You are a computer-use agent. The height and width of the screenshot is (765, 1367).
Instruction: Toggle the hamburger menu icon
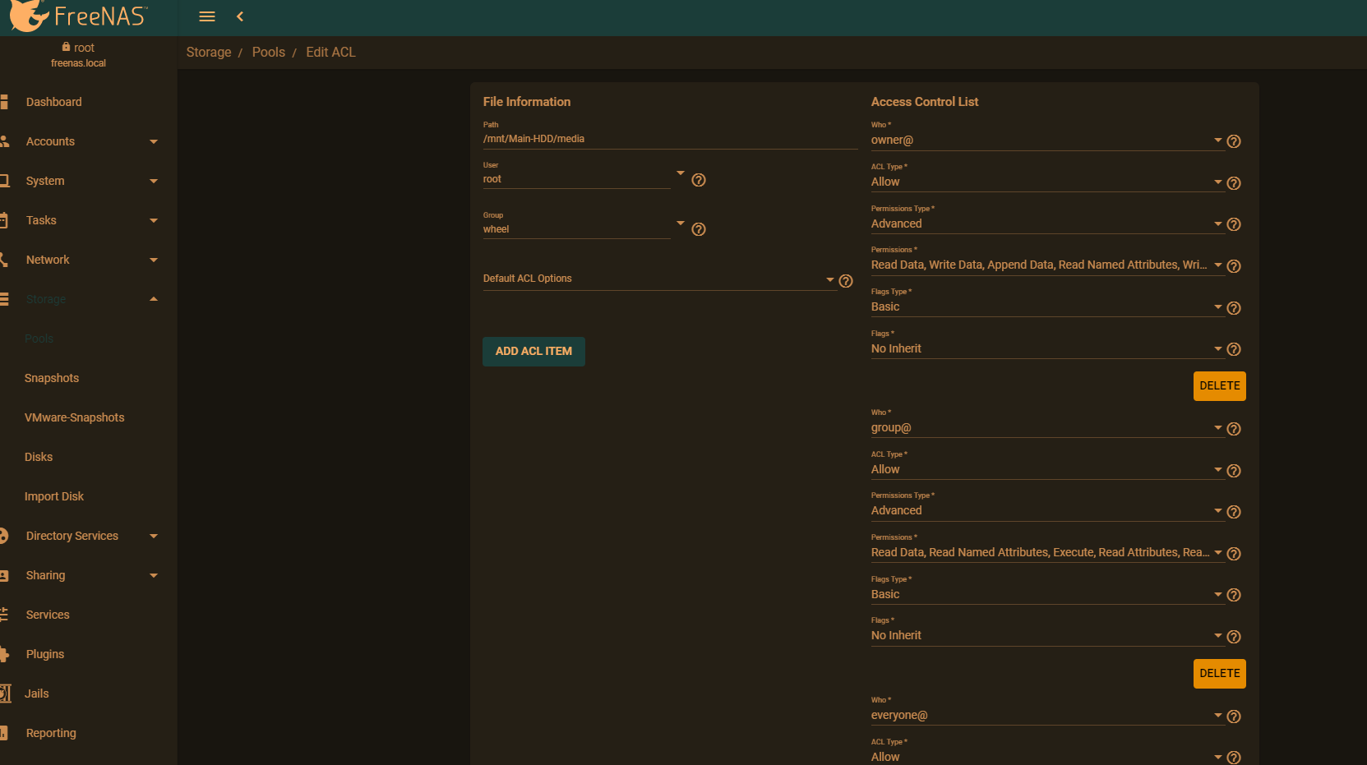pyautogui.click(x=207, y=16)
